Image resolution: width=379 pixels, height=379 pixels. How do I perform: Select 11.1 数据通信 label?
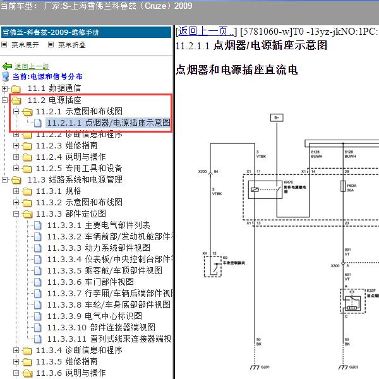click(x=54, y=88)
